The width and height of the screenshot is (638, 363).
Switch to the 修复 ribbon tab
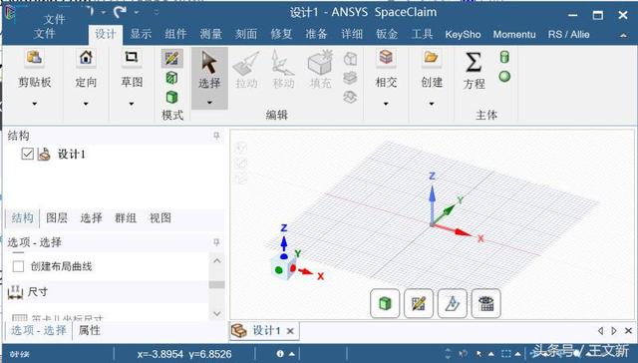tap(281, 34)
